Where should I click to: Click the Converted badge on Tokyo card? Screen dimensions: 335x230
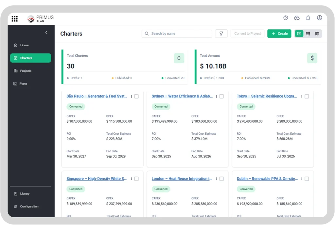pyautogui.click(x=246, y=106)
